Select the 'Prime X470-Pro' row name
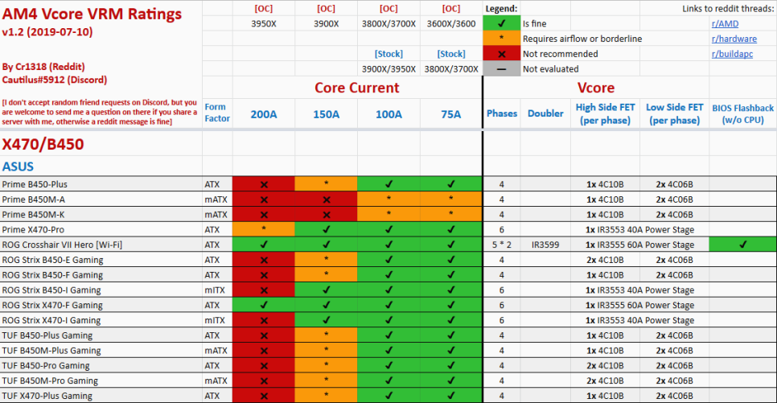This screenshot has height=403, width=777. pos(33,229)
